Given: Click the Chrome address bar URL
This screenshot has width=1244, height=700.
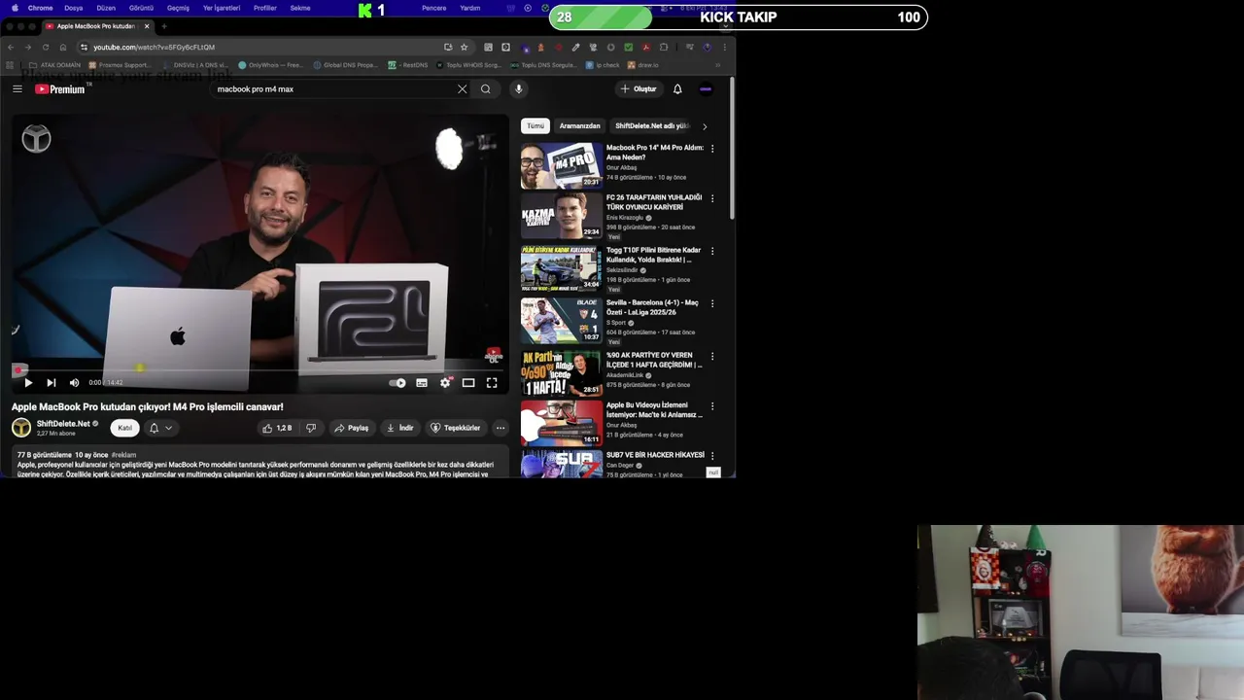Looking at the screenshot, I should (x=154, y=47).
